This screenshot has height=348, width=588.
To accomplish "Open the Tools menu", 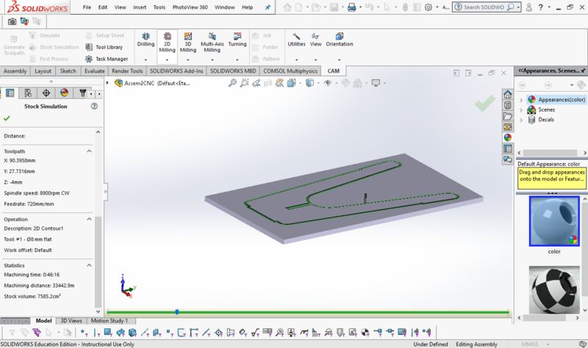I will pyautogui.click(x=159, y=7).
